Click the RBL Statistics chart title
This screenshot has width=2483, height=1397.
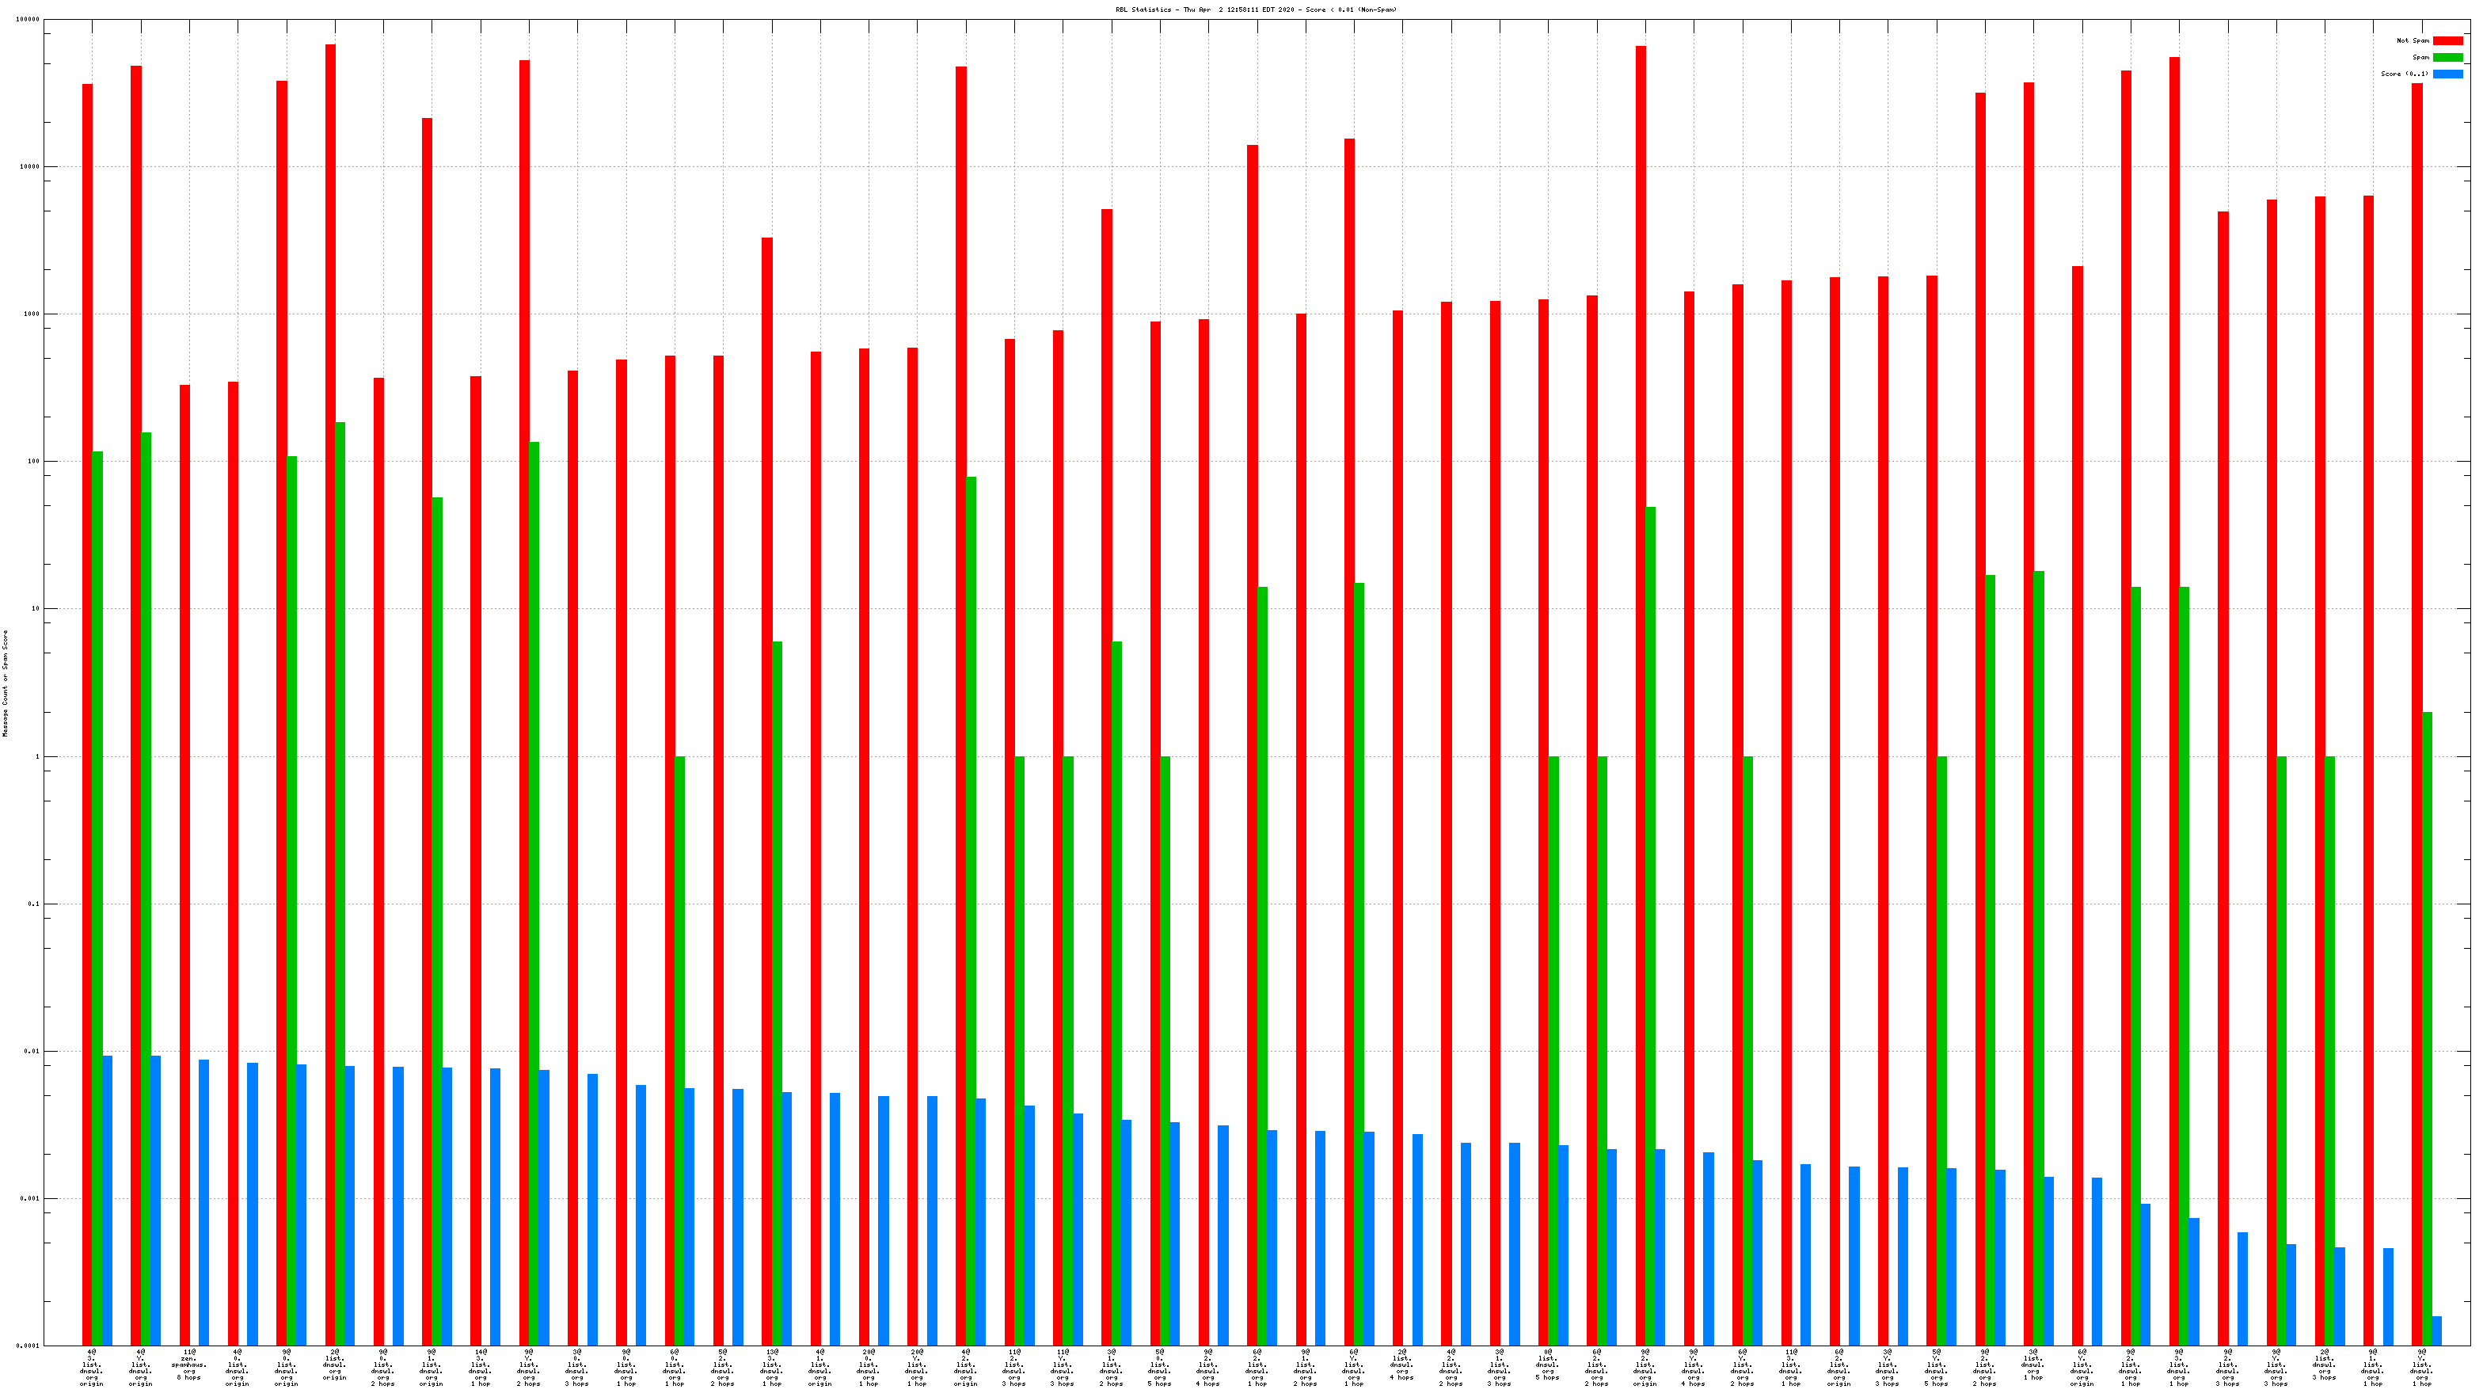[x=1255, y=10]
